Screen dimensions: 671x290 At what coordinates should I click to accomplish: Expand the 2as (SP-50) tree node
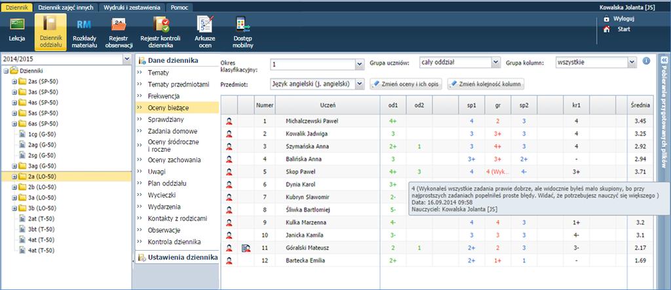(x=14, y=81)
